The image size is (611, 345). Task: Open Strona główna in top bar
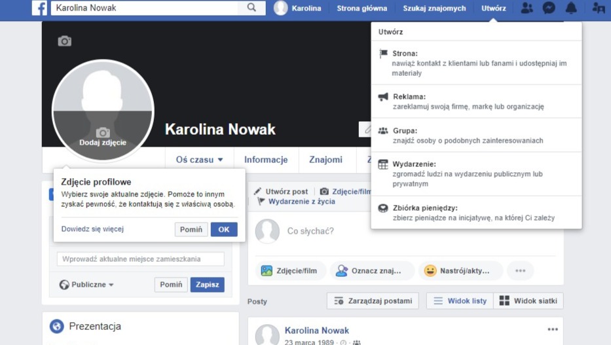[362, 8]
